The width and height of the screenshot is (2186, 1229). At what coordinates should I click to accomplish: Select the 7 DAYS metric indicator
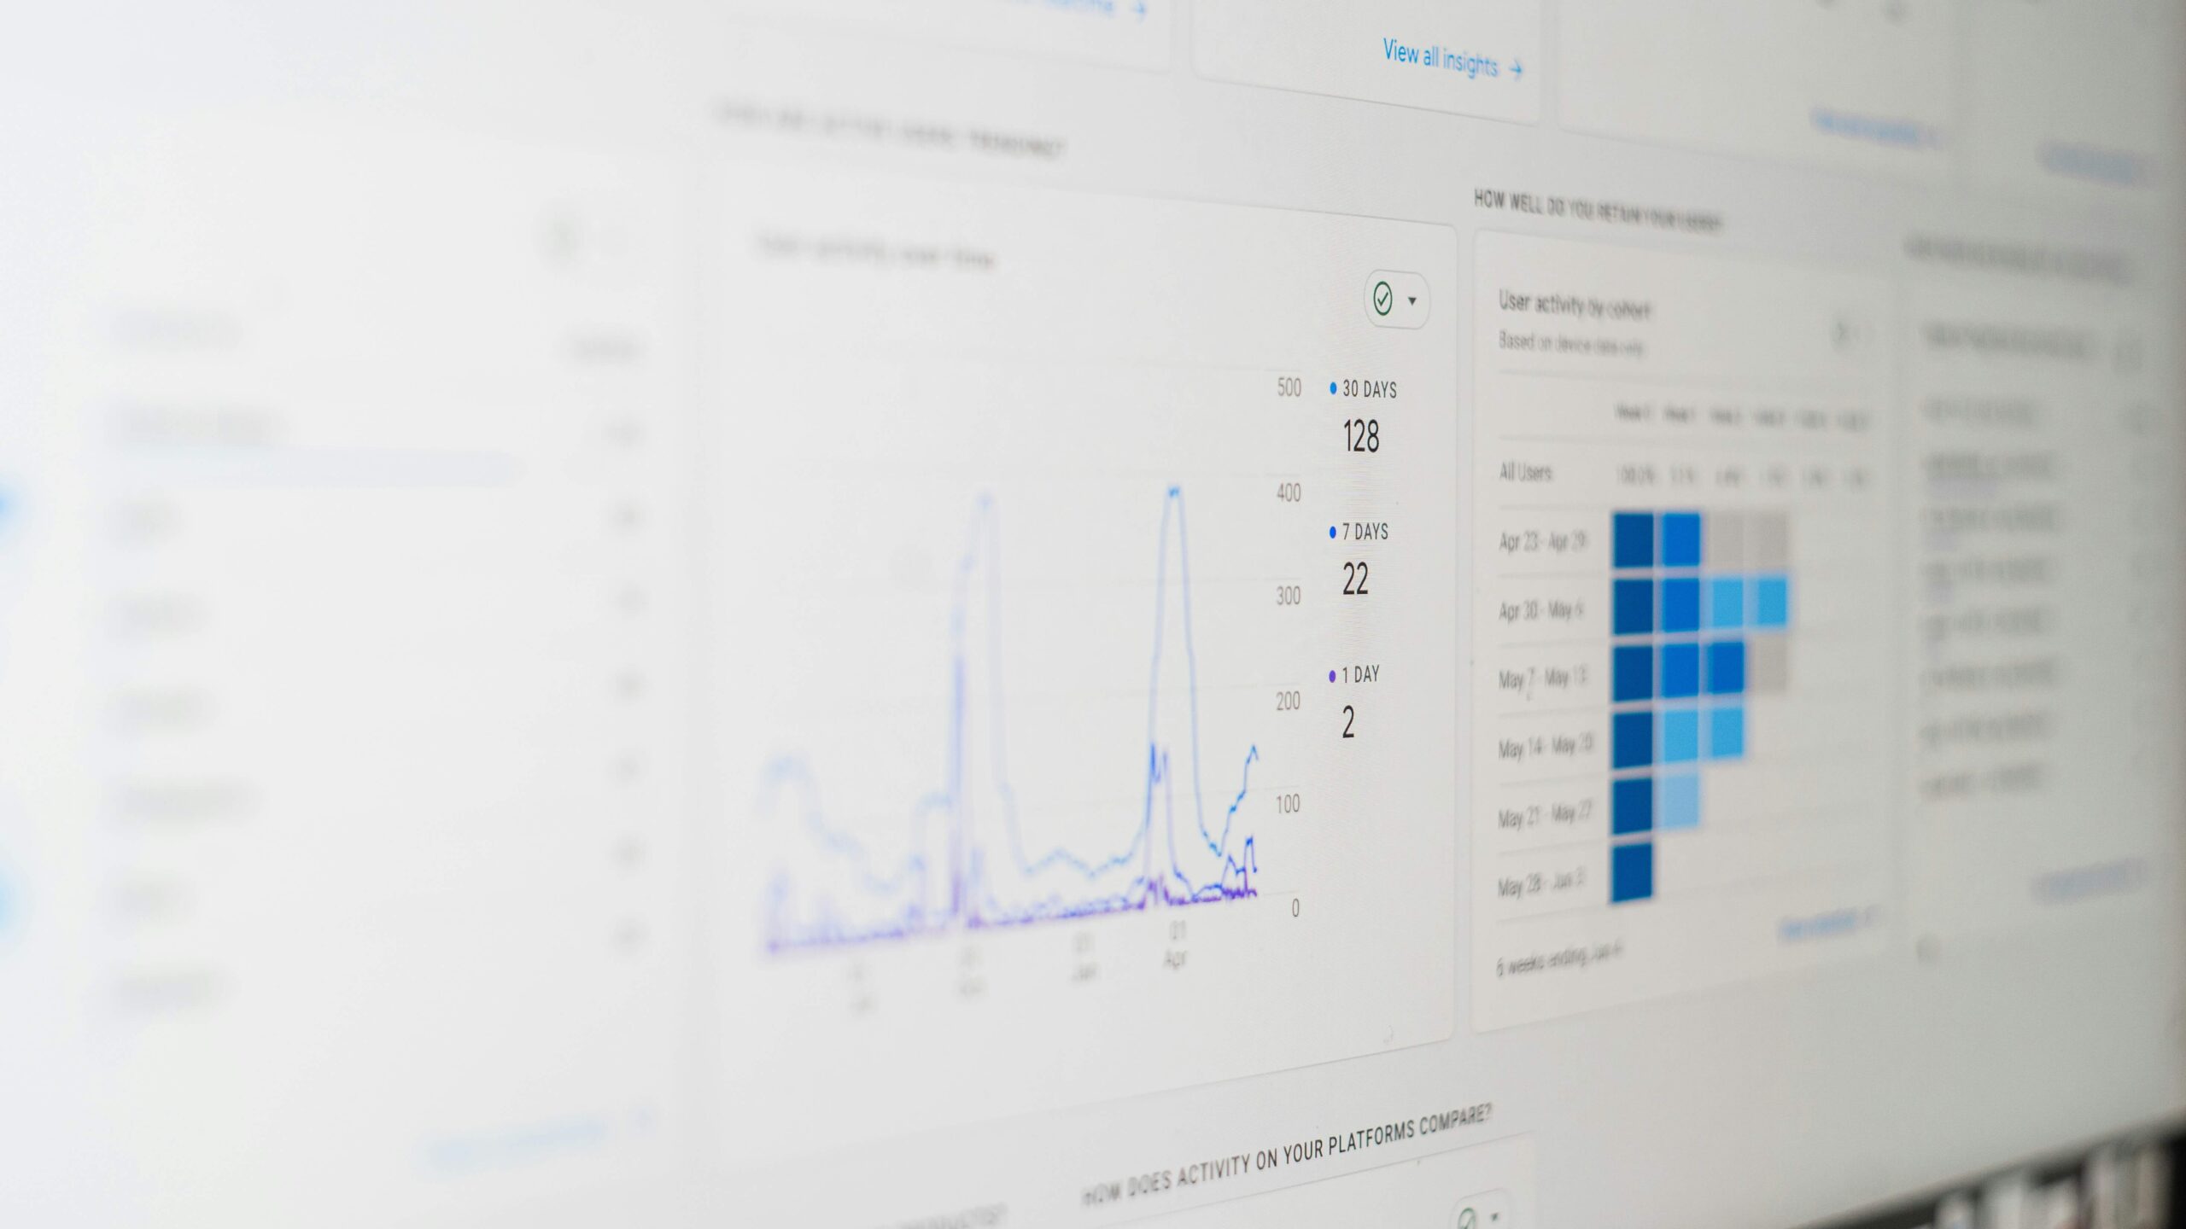click(1359, 533)
